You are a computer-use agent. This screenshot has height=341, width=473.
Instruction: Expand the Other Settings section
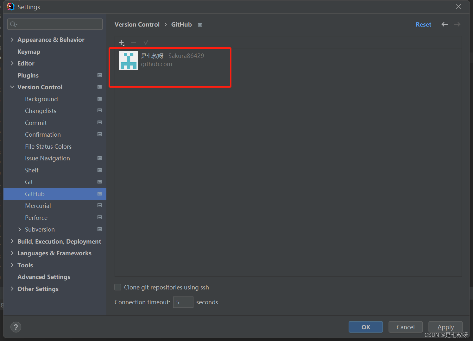[12, 289]
